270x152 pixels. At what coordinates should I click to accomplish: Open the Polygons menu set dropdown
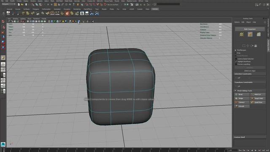click(8, 4)
